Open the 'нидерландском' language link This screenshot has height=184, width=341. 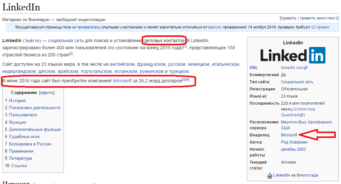point(19,72)
